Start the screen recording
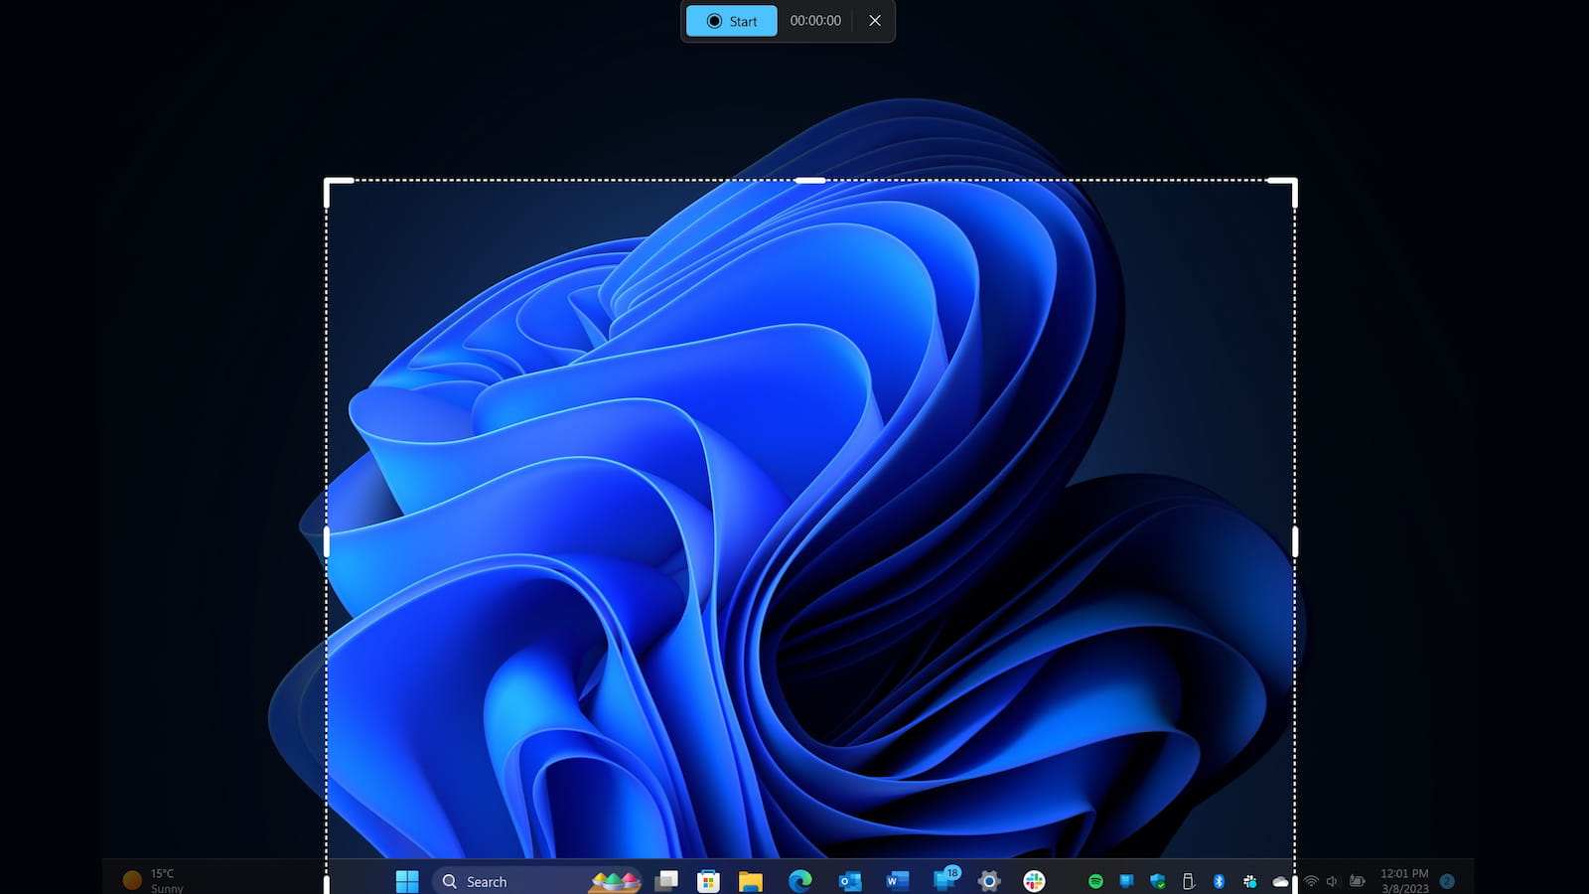The image size is (1589, 894). (x=731, y=21)
